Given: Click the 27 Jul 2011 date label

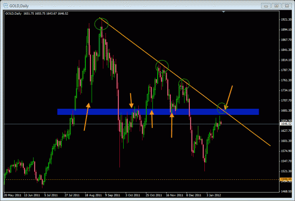Looking at the screenshot, I should (72, 195).
